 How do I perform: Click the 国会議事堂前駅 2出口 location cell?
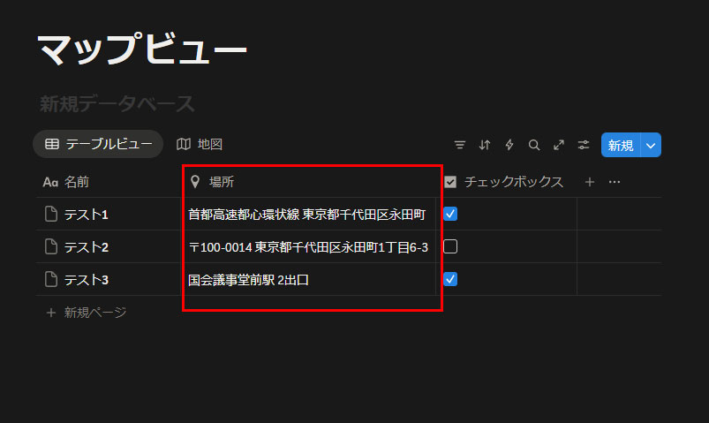coord(249,280)
